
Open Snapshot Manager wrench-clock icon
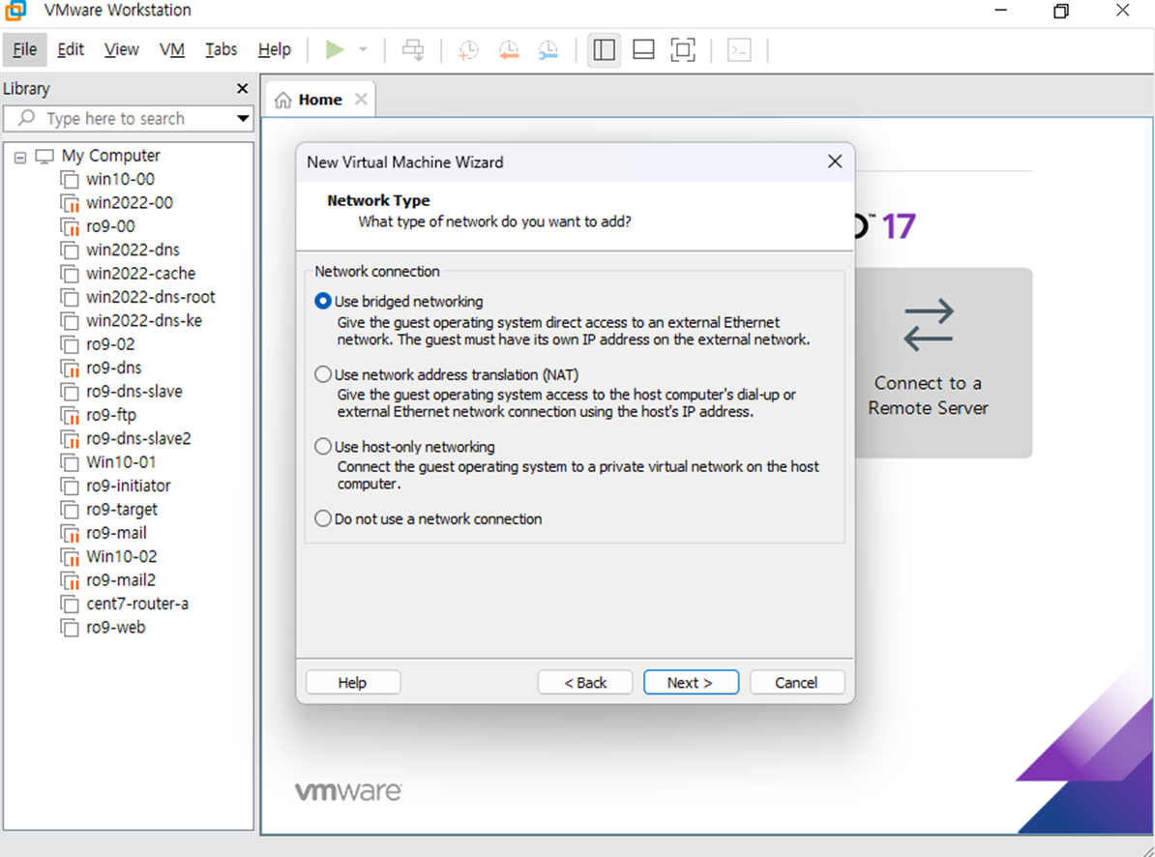[x=548, y=50]
